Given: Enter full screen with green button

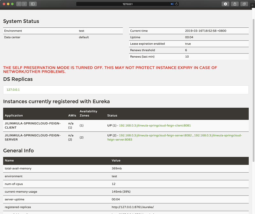Looking at the screenshot, I should 12,4.
